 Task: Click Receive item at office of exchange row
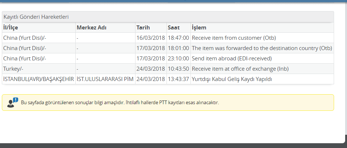point(168,69)
